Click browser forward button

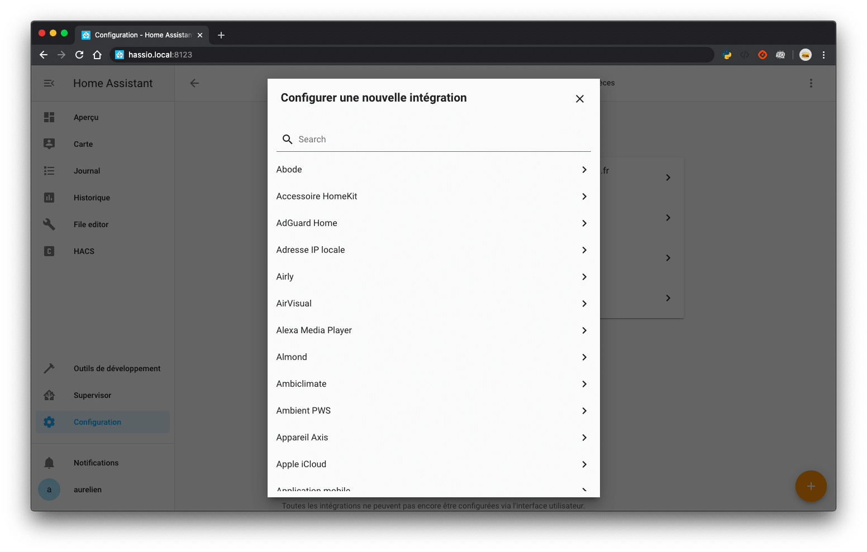coord(61,55)
